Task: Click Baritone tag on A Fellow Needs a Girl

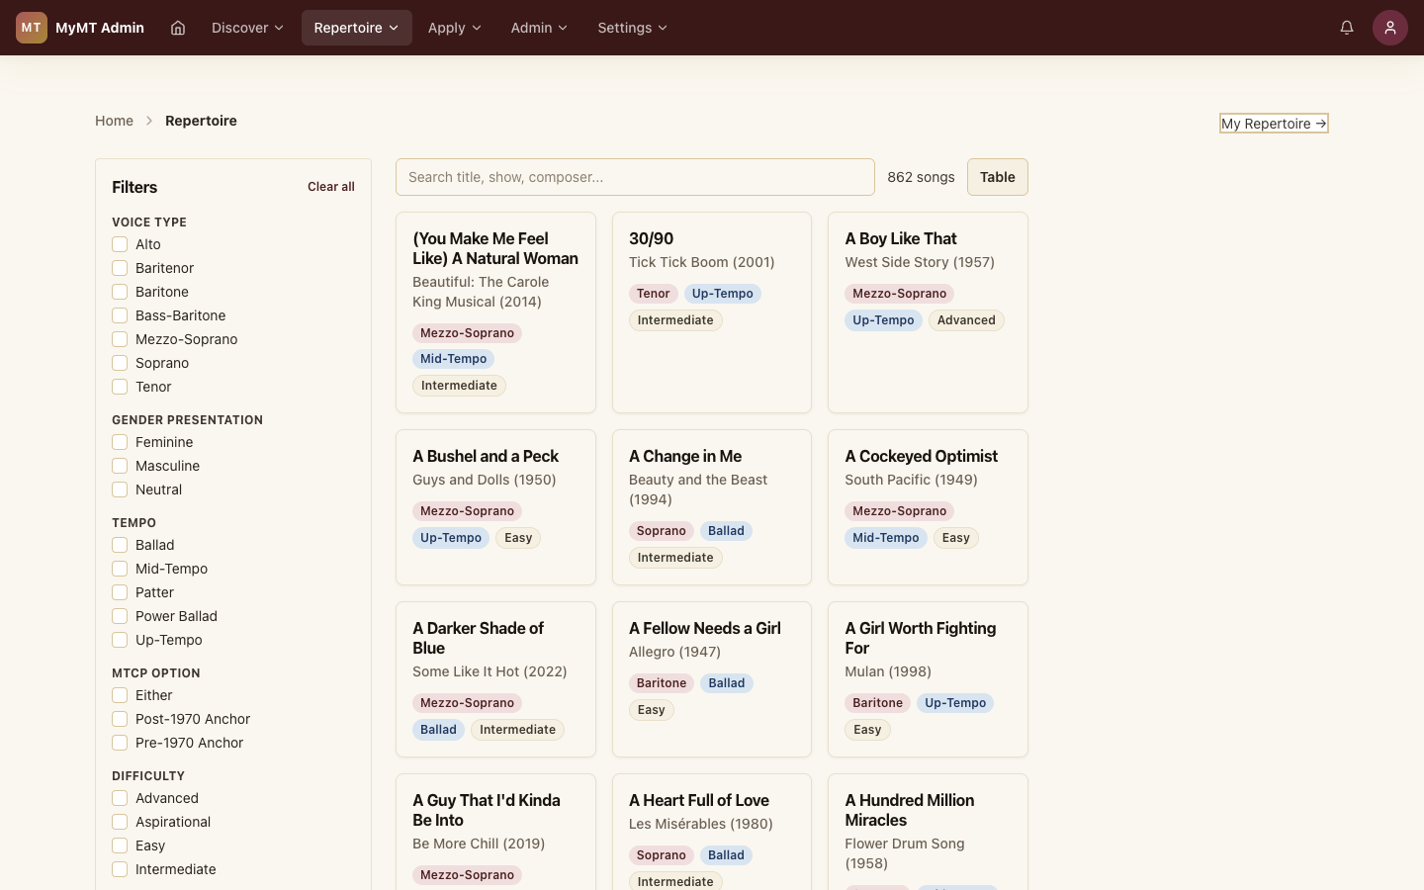Action: [x=662, y=683]
